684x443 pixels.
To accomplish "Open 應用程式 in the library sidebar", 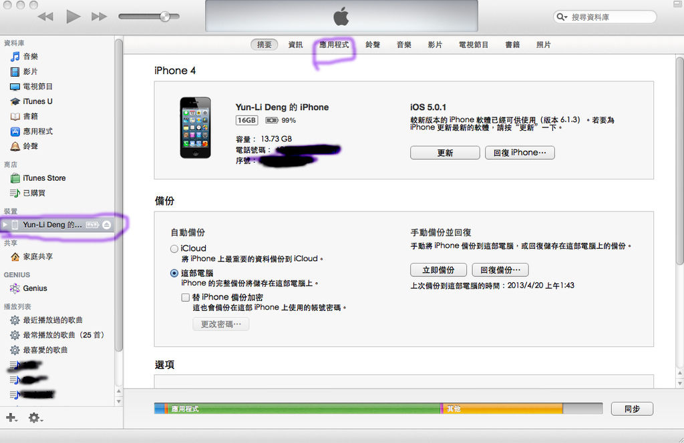I will [31, 131].
